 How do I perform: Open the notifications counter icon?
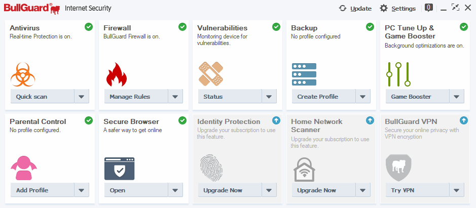point(429,8)
